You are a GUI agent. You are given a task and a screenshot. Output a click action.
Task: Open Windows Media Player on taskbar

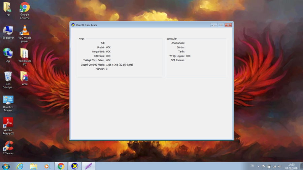(x=47, y=166)
